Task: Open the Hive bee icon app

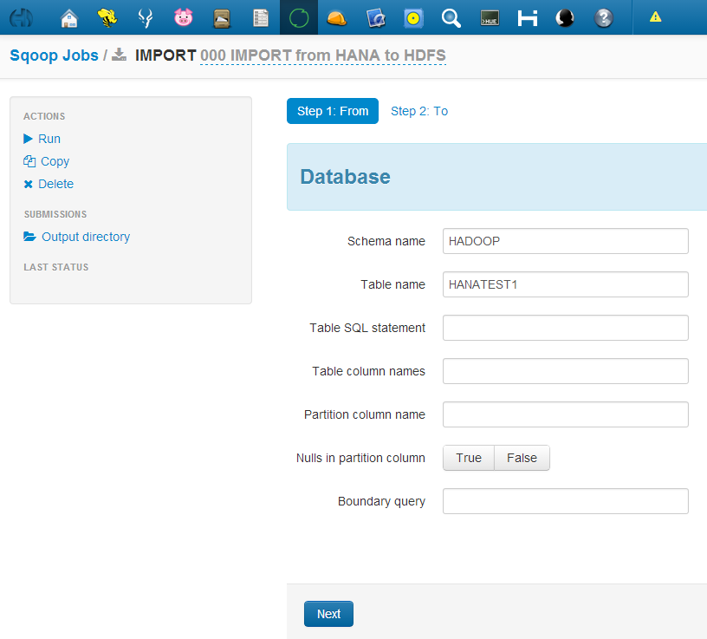Action: (107, 18)
